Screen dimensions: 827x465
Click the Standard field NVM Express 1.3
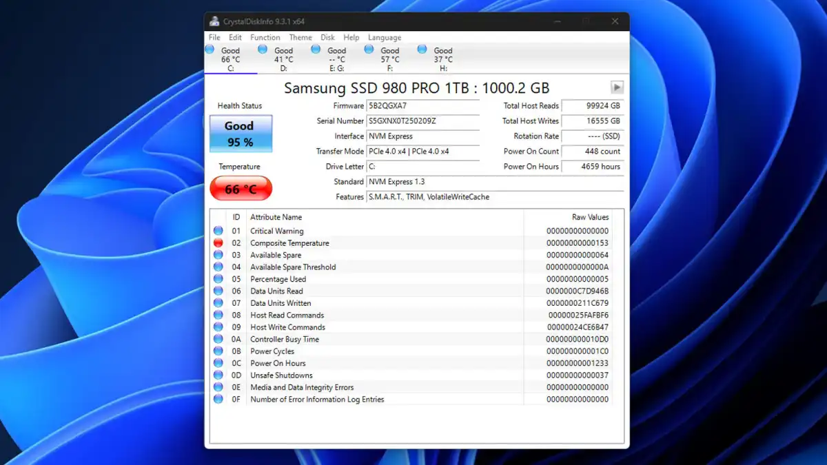[495, 182]
